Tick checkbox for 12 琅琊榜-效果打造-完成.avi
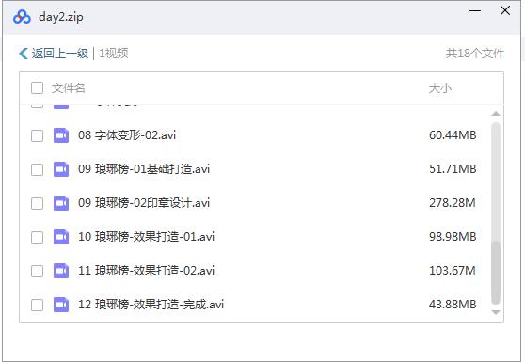Image resolution: width=525 pixels, height=362 pixels. 38,305
